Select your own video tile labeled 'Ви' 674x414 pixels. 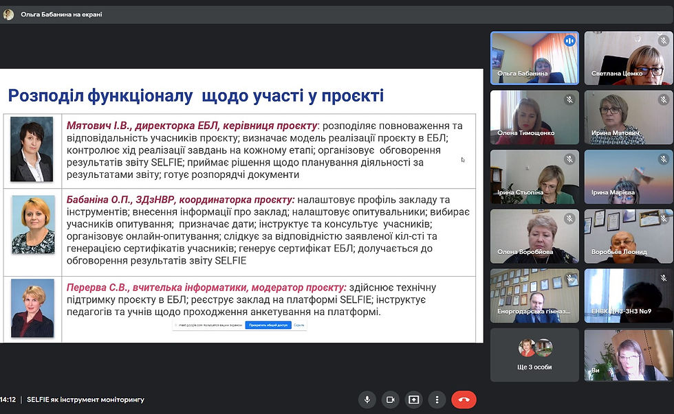(x=629, y=355)
